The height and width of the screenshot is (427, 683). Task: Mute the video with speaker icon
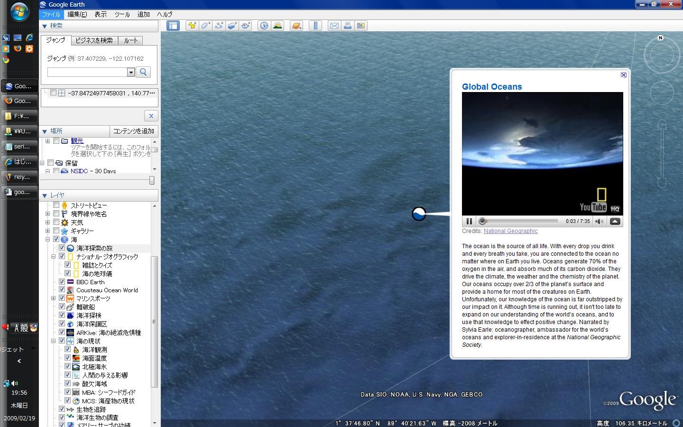600,221
